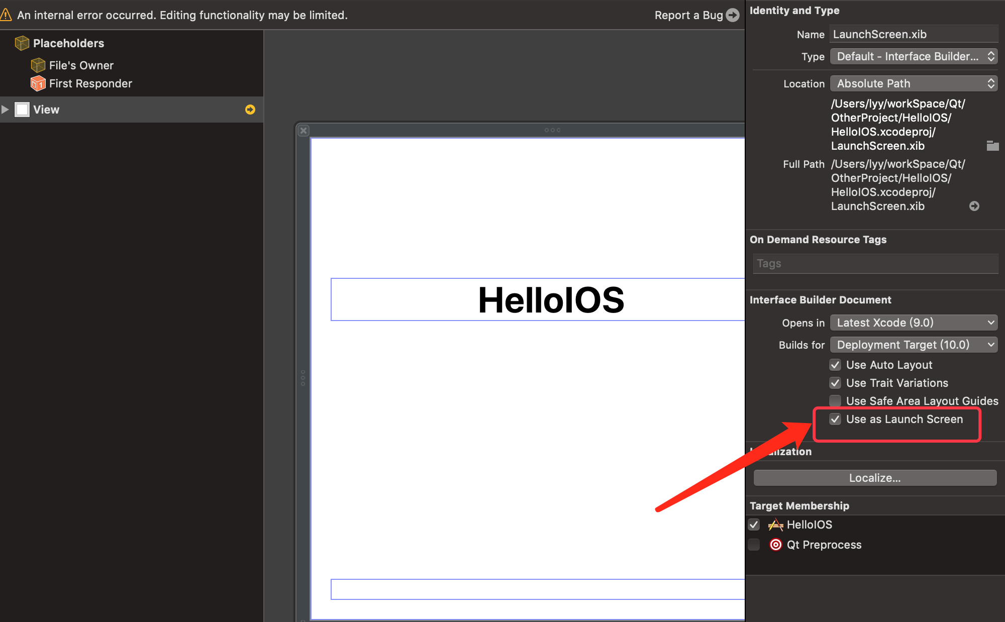The width and height of the screenshot is (1005, 622).
Task: Uncheck Use as Launch Screen option
Action: [835, 419]
